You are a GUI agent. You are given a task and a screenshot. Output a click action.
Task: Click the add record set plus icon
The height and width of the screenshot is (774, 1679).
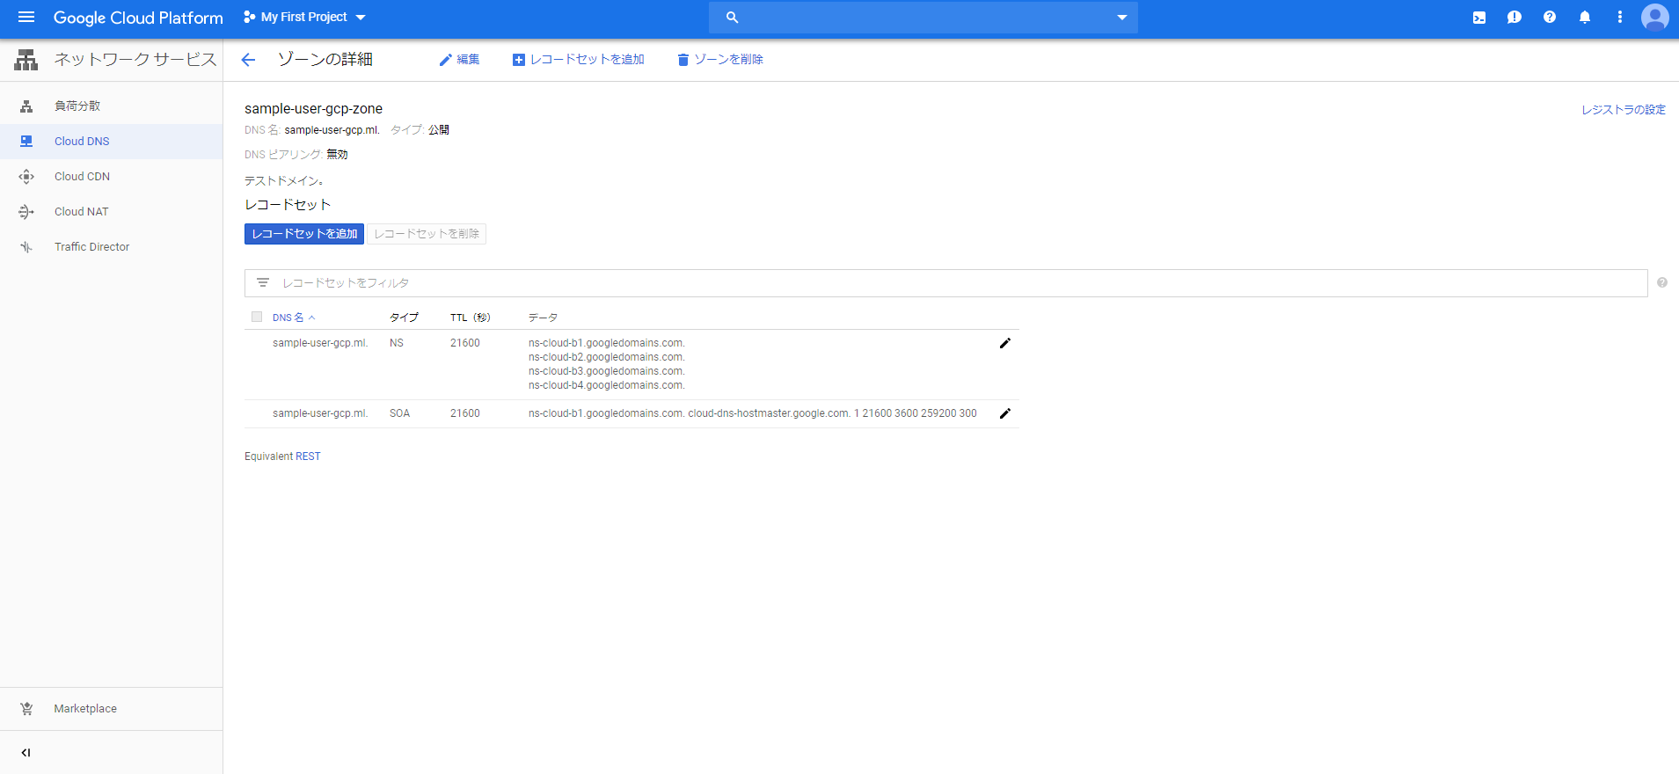pos(519,60)
